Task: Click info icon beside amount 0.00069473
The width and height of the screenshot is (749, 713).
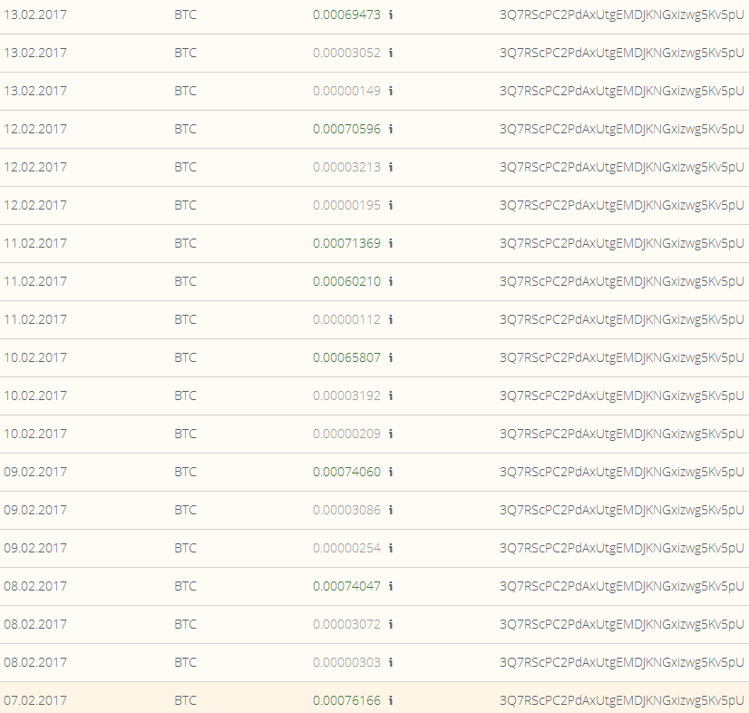Action: (391, 15)
